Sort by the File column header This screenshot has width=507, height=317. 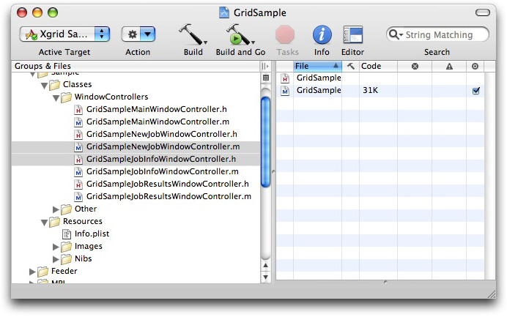(x=317, y=66)
